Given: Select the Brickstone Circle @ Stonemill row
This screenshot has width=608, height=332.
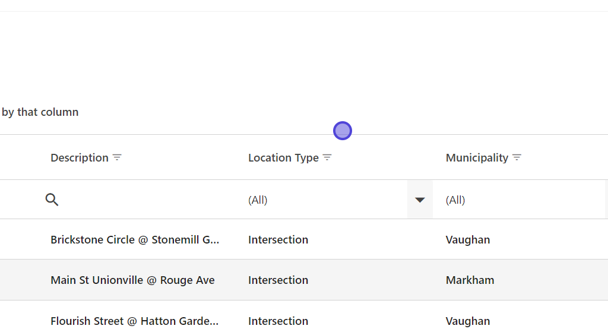Looking at the screenshot, I should click(135, 240).
